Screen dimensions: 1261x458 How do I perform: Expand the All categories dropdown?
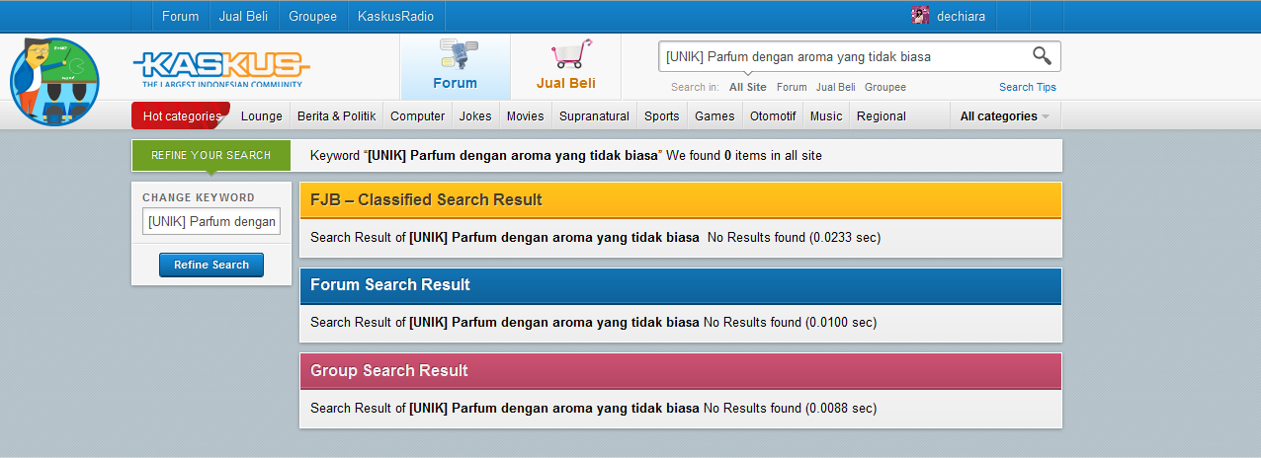[1005, 115]
